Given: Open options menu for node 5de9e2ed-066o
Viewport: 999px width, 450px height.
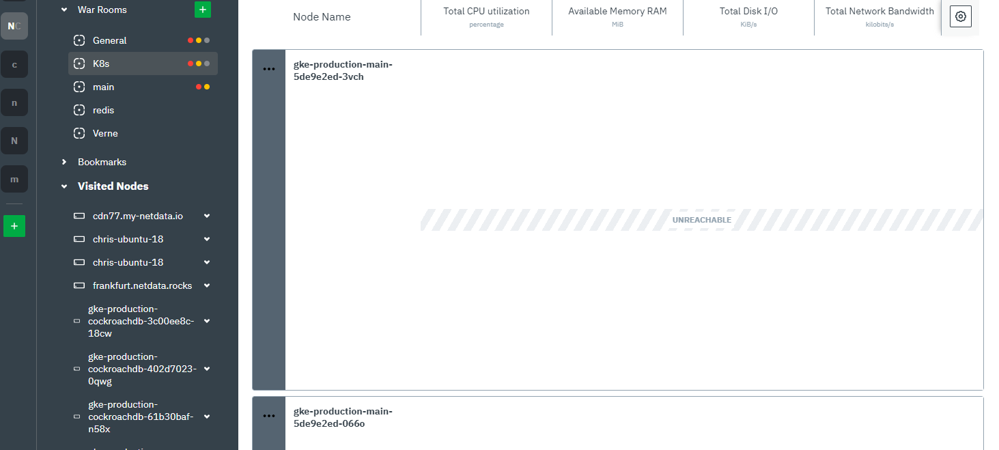Looking at the screenshot, I should (x=269, y=416).
